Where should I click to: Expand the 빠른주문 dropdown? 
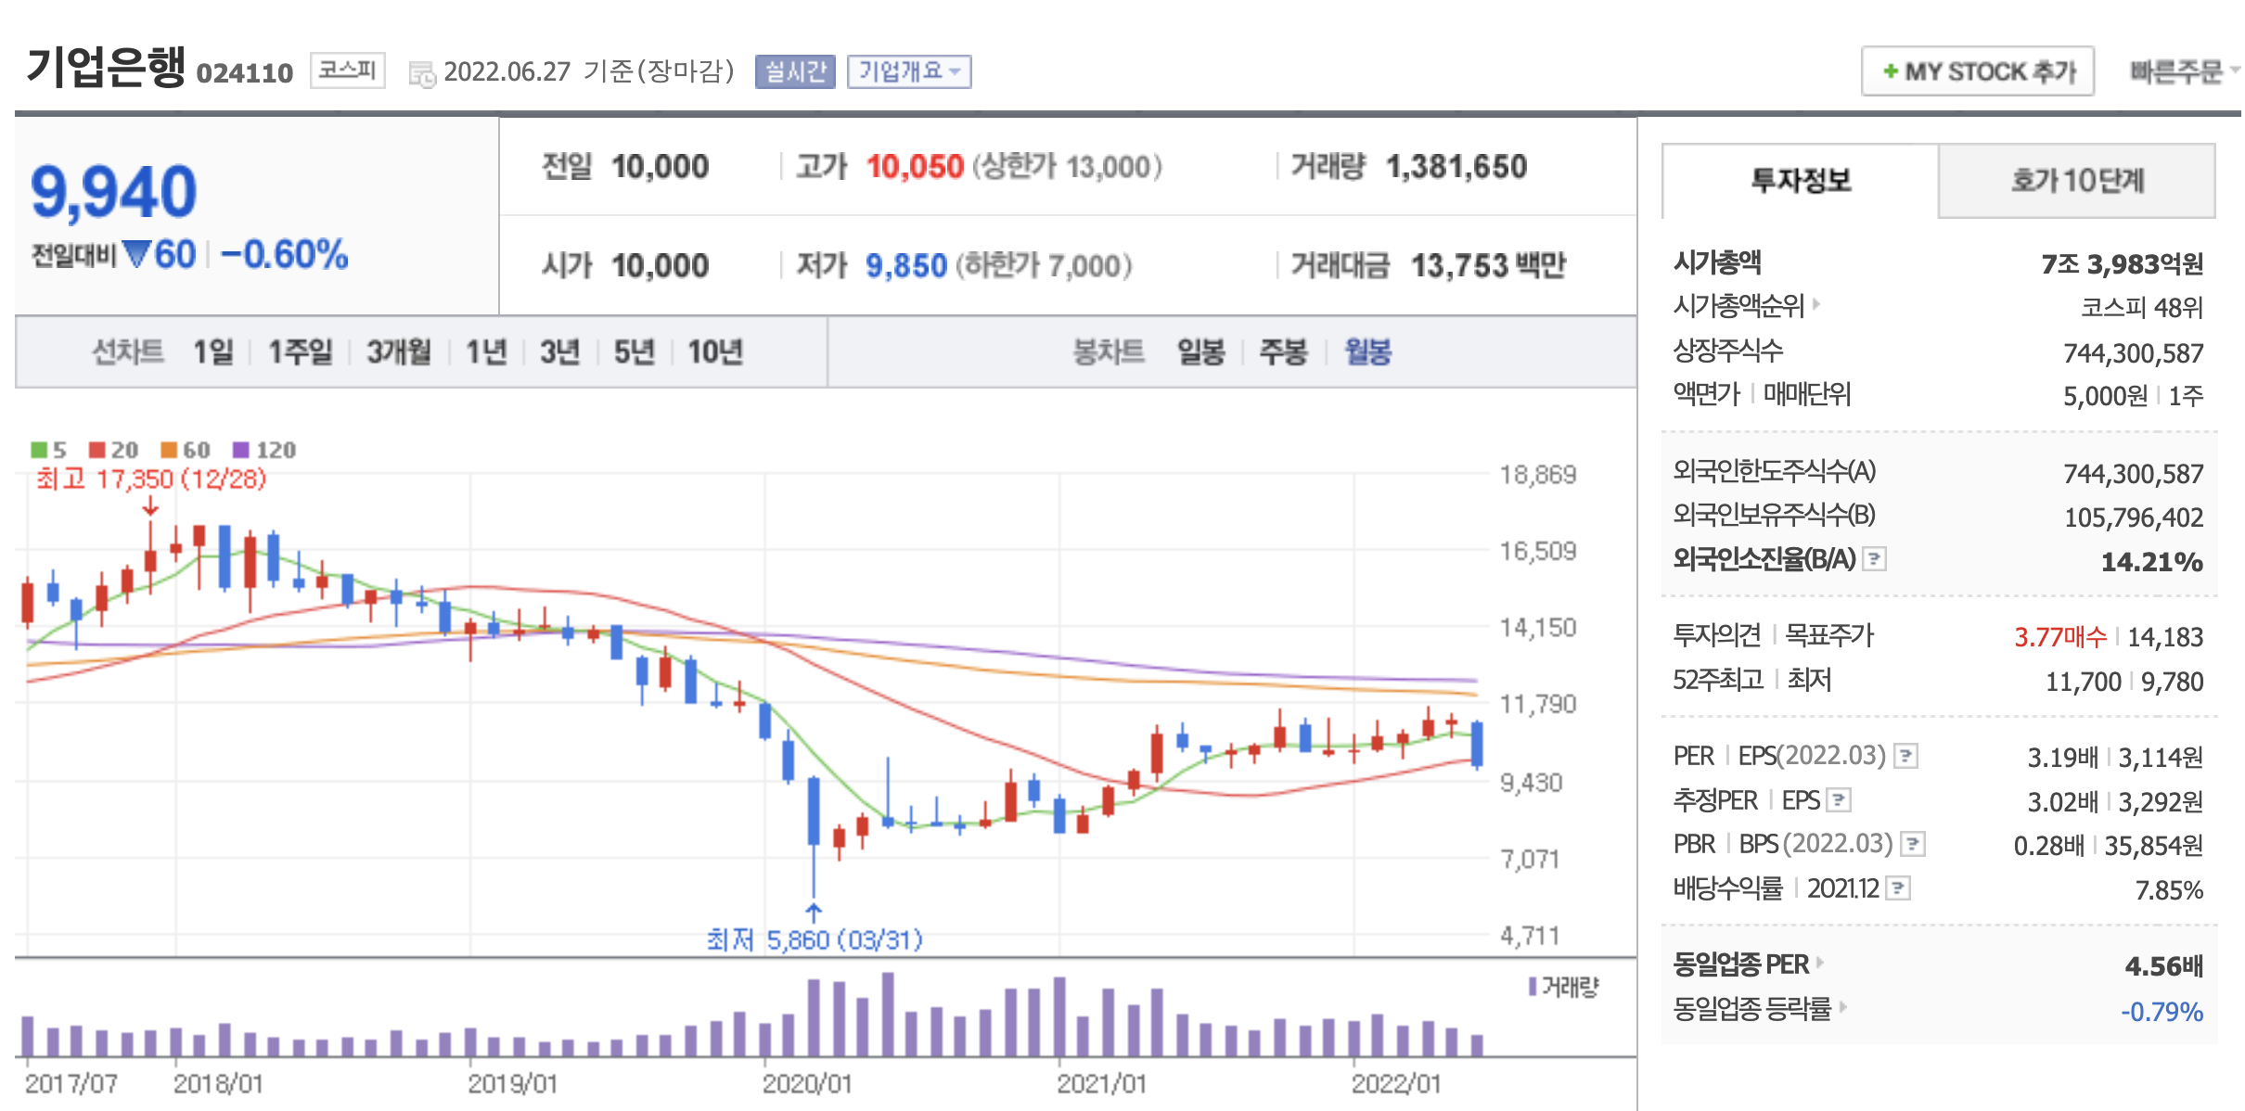(x=2184, y=71)
